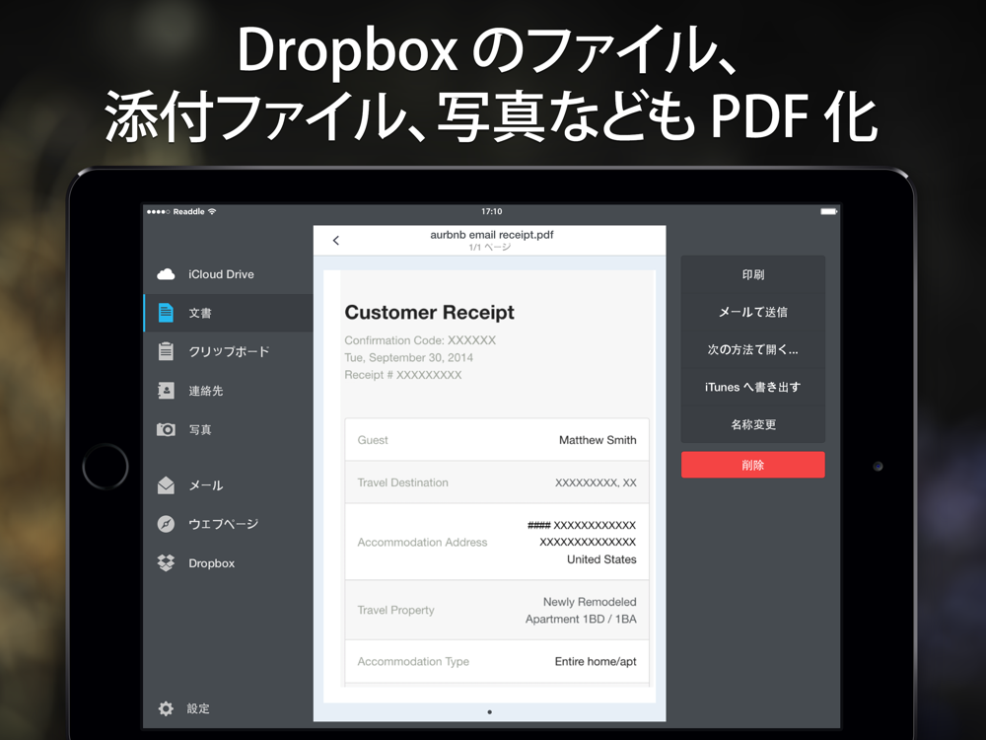
Task: Tap メールで送信 to email the PDF
Action: (752, 312)
